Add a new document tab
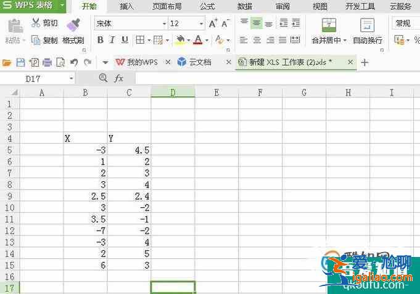This screenshot has width=420, height=294. [x=364, y=63]
